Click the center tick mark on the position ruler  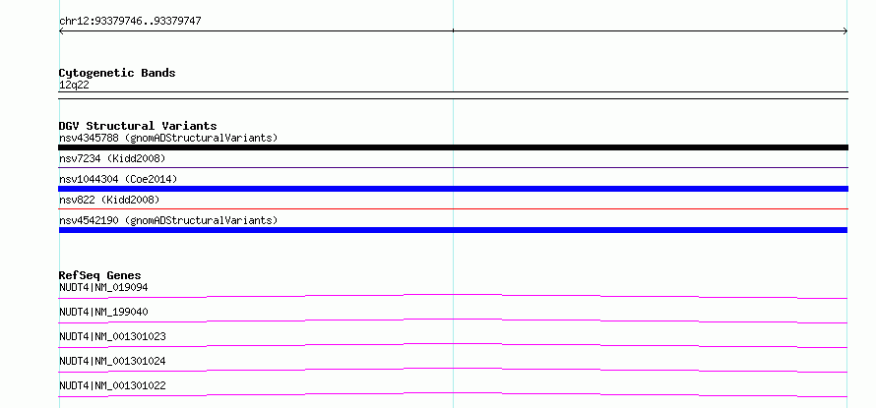(453, 30)
